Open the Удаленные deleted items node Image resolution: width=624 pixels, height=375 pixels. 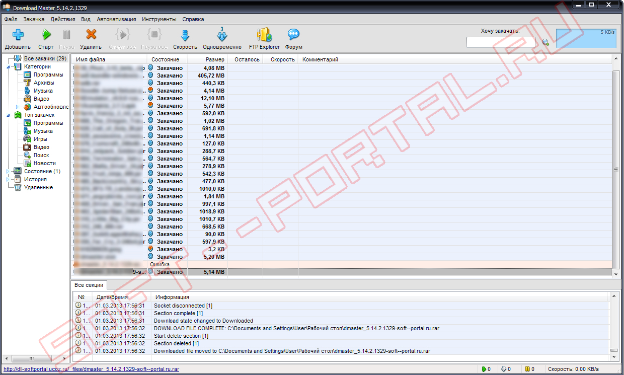[38, 187]
